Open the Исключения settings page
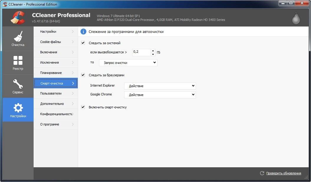The image size is (311, 182). click(56, 62)
